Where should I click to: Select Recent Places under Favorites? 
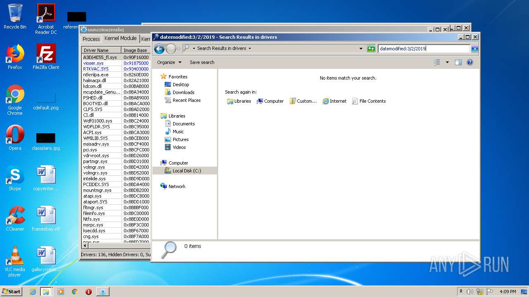coord(183,100)
